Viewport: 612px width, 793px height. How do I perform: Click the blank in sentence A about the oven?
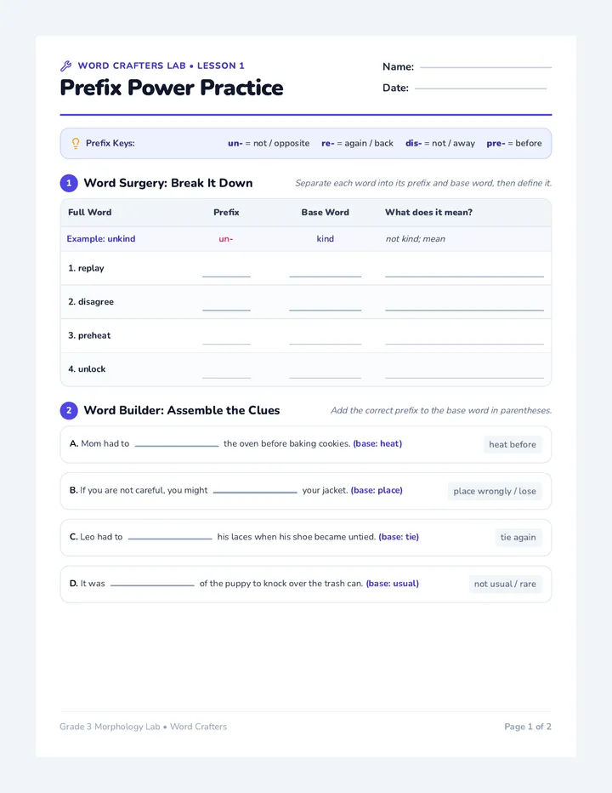point(176,443)
